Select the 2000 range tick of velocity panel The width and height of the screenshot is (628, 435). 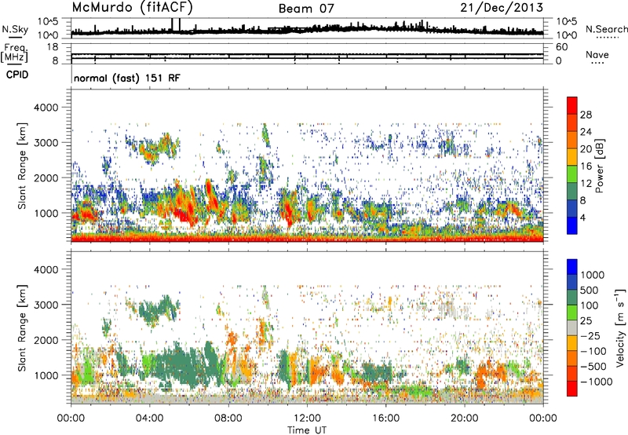click(x=46, y=340)
